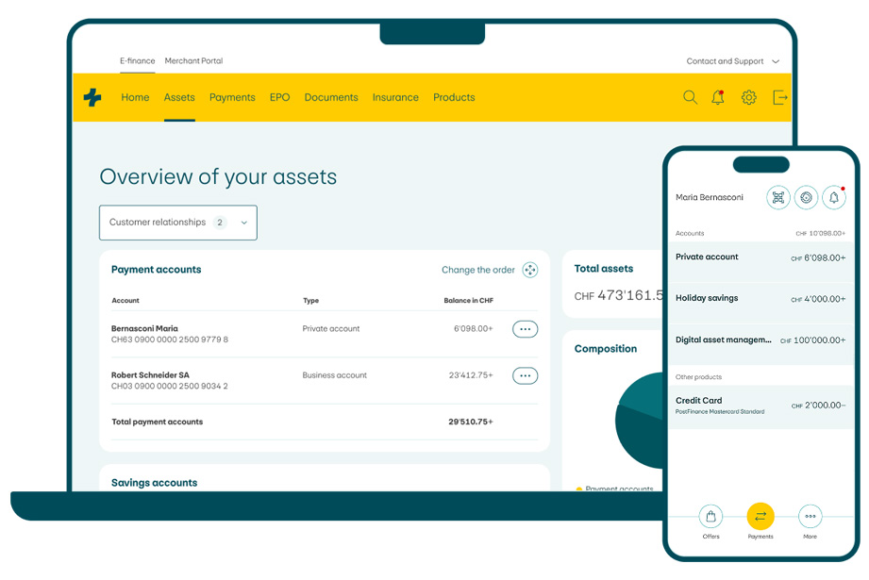The width and height of the screenshot is (869, 580).
Task: Select Holiday savings account on phone
Action: [x=760, y=298]
